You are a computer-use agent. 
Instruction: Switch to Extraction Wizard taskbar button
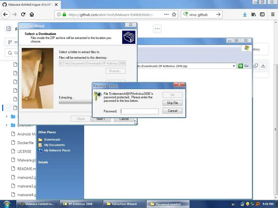[x=124, y=204]
